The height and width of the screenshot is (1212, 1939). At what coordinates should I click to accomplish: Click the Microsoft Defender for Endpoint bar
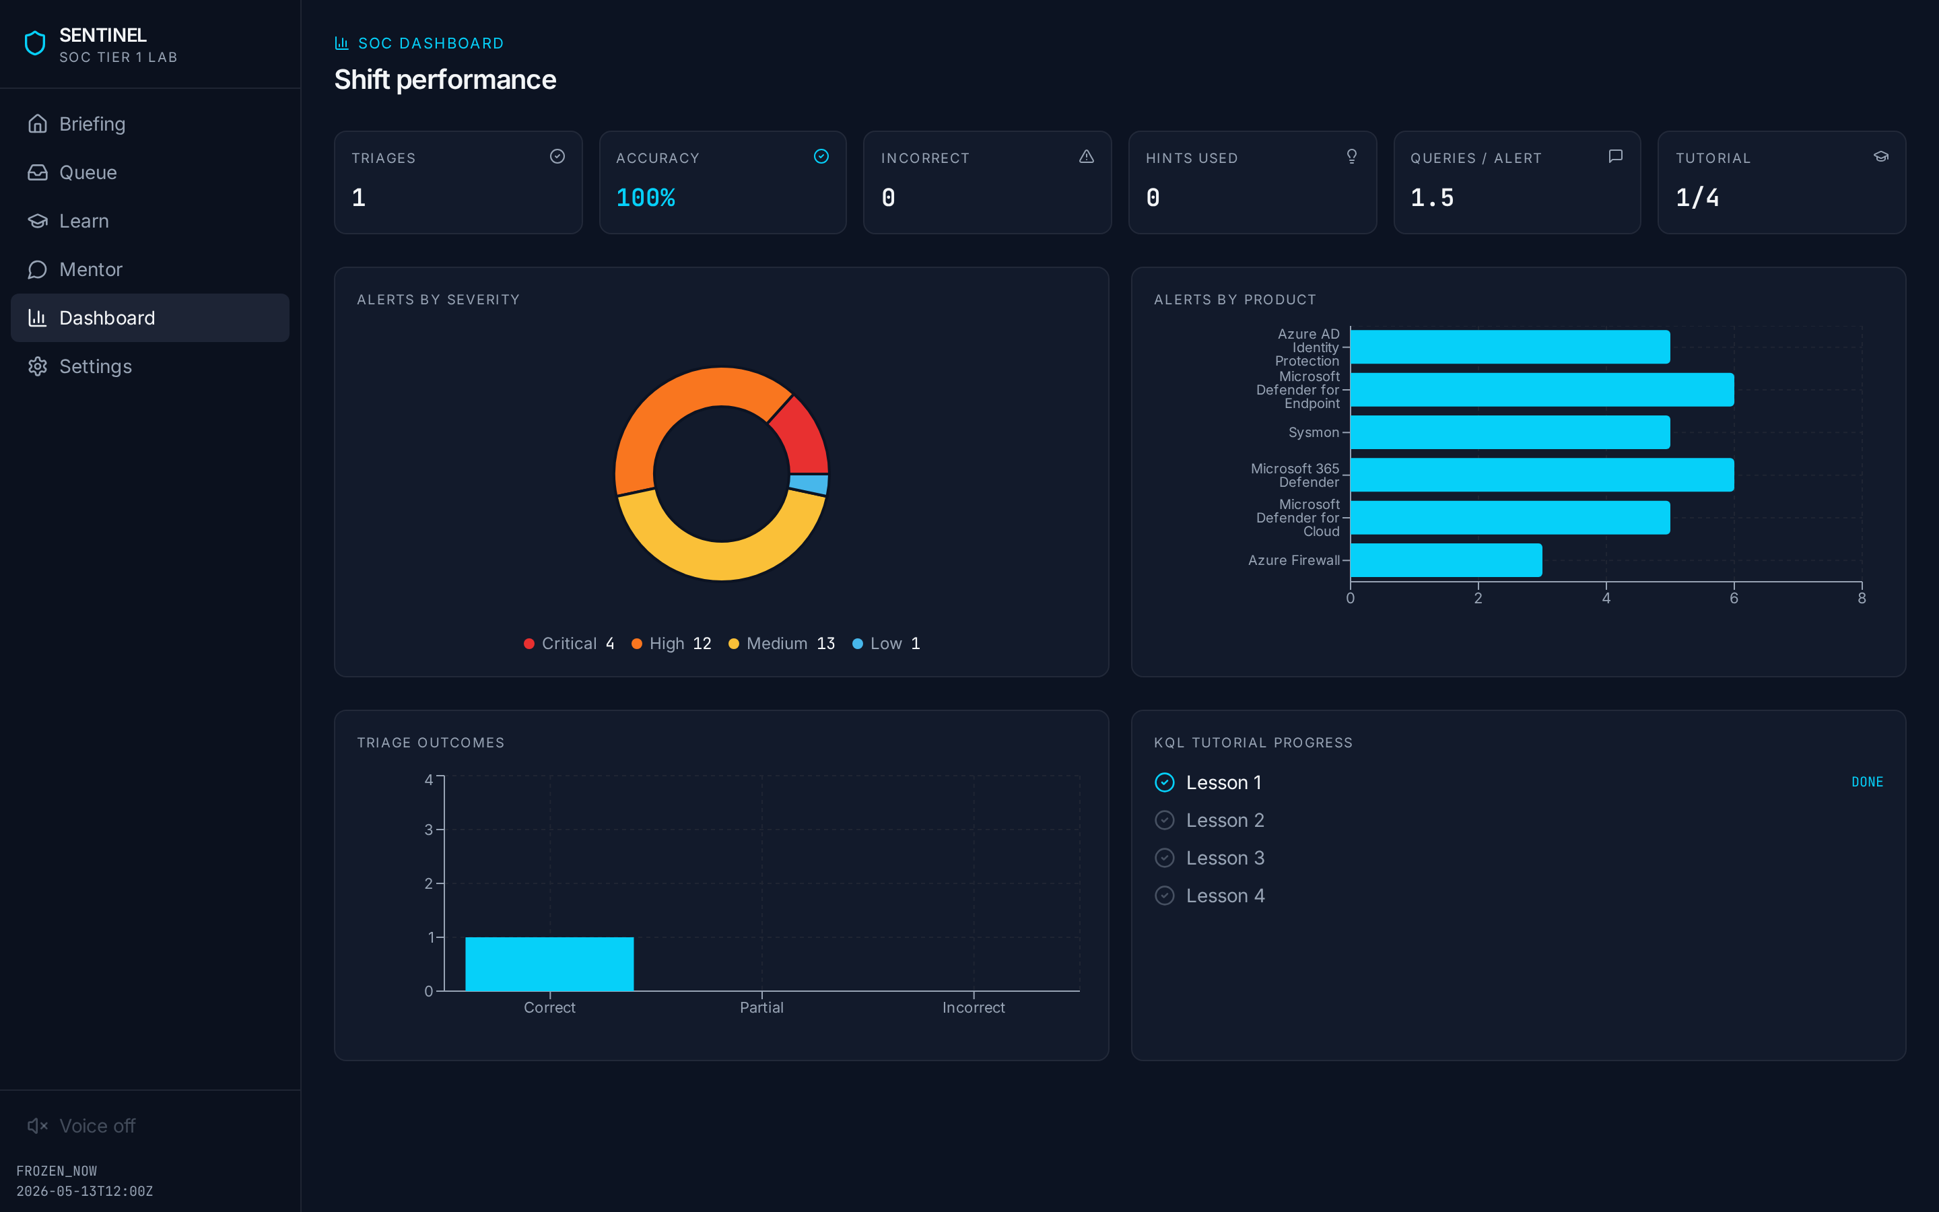tap(1542, 390)
